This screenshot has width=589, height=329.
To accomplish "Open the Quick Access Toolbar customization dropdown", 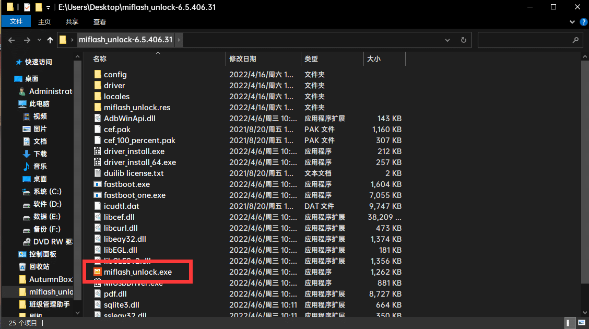I will click(x=47, y=7).
